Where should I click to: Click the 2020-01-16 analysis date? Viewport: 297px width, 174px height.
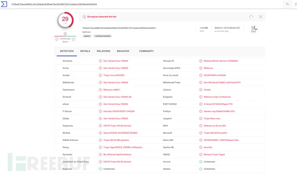[227, 28]
